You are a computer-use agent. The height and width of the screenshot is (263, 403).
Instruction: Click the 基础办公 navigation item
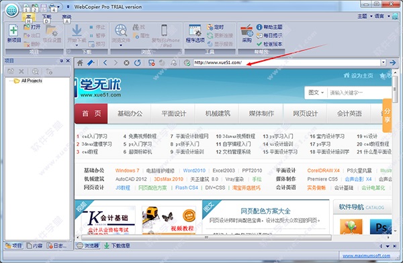coord(130,113)
